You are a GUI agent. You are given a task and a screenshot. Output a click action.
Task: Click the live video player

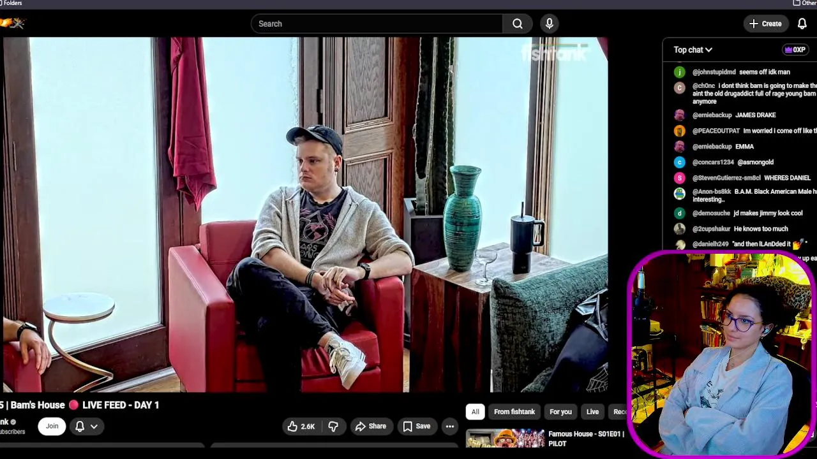click(305, 214)
